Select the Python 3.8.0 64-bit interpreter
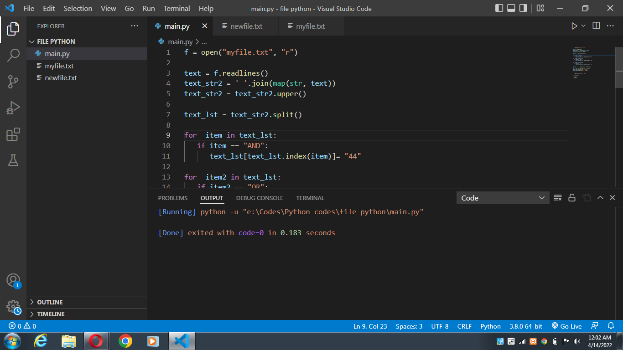 pos(525,326)
